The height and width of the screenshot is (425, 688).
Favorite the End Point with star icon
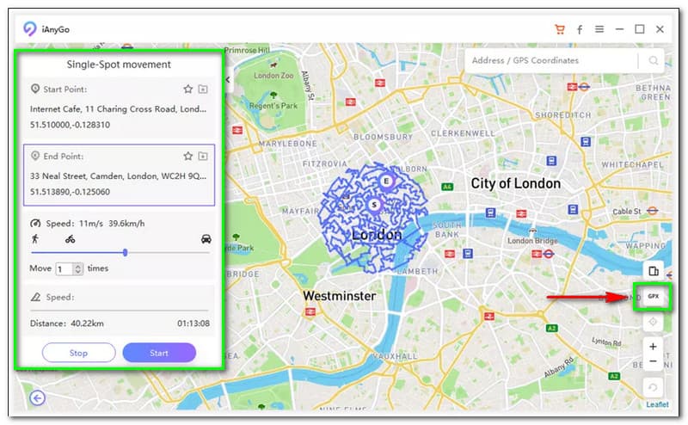pyautogui.click(x=188, y=156)
